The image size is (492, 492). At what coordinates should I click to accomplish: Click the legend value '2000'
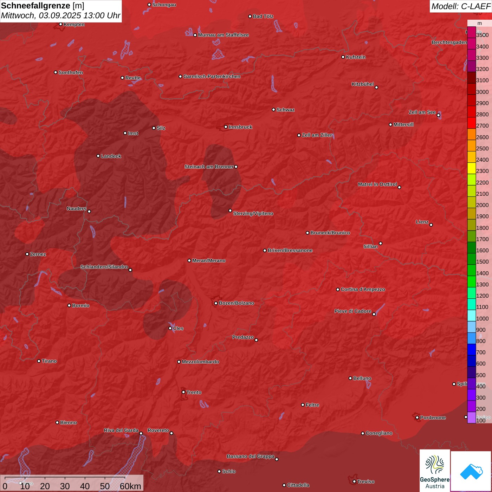click(482, 205)
